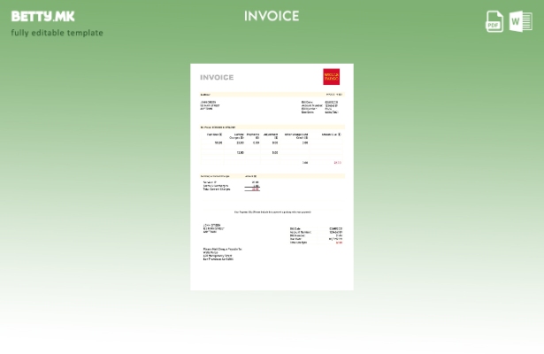
Task: Click the remittance mailing address at bottom
Action: 222,254
